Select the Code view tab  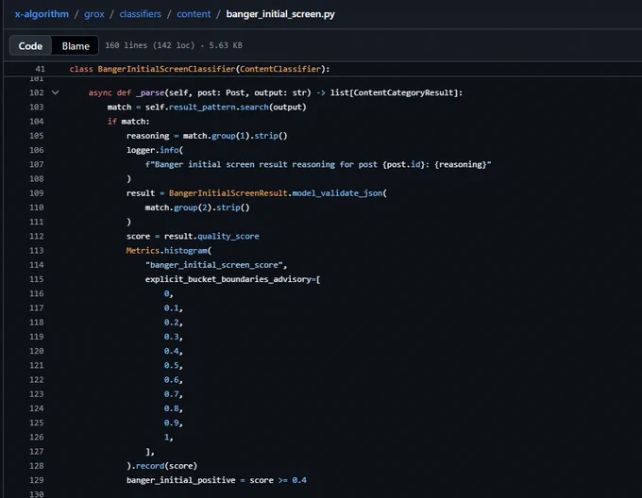[x=30, y=46]
